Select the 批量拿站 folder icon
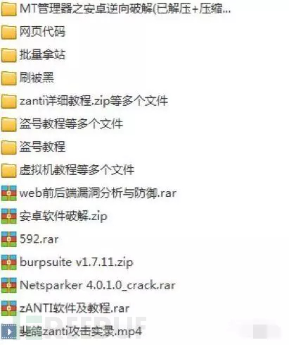The width and height of the screenshot is (289, 345). point(9,55)
